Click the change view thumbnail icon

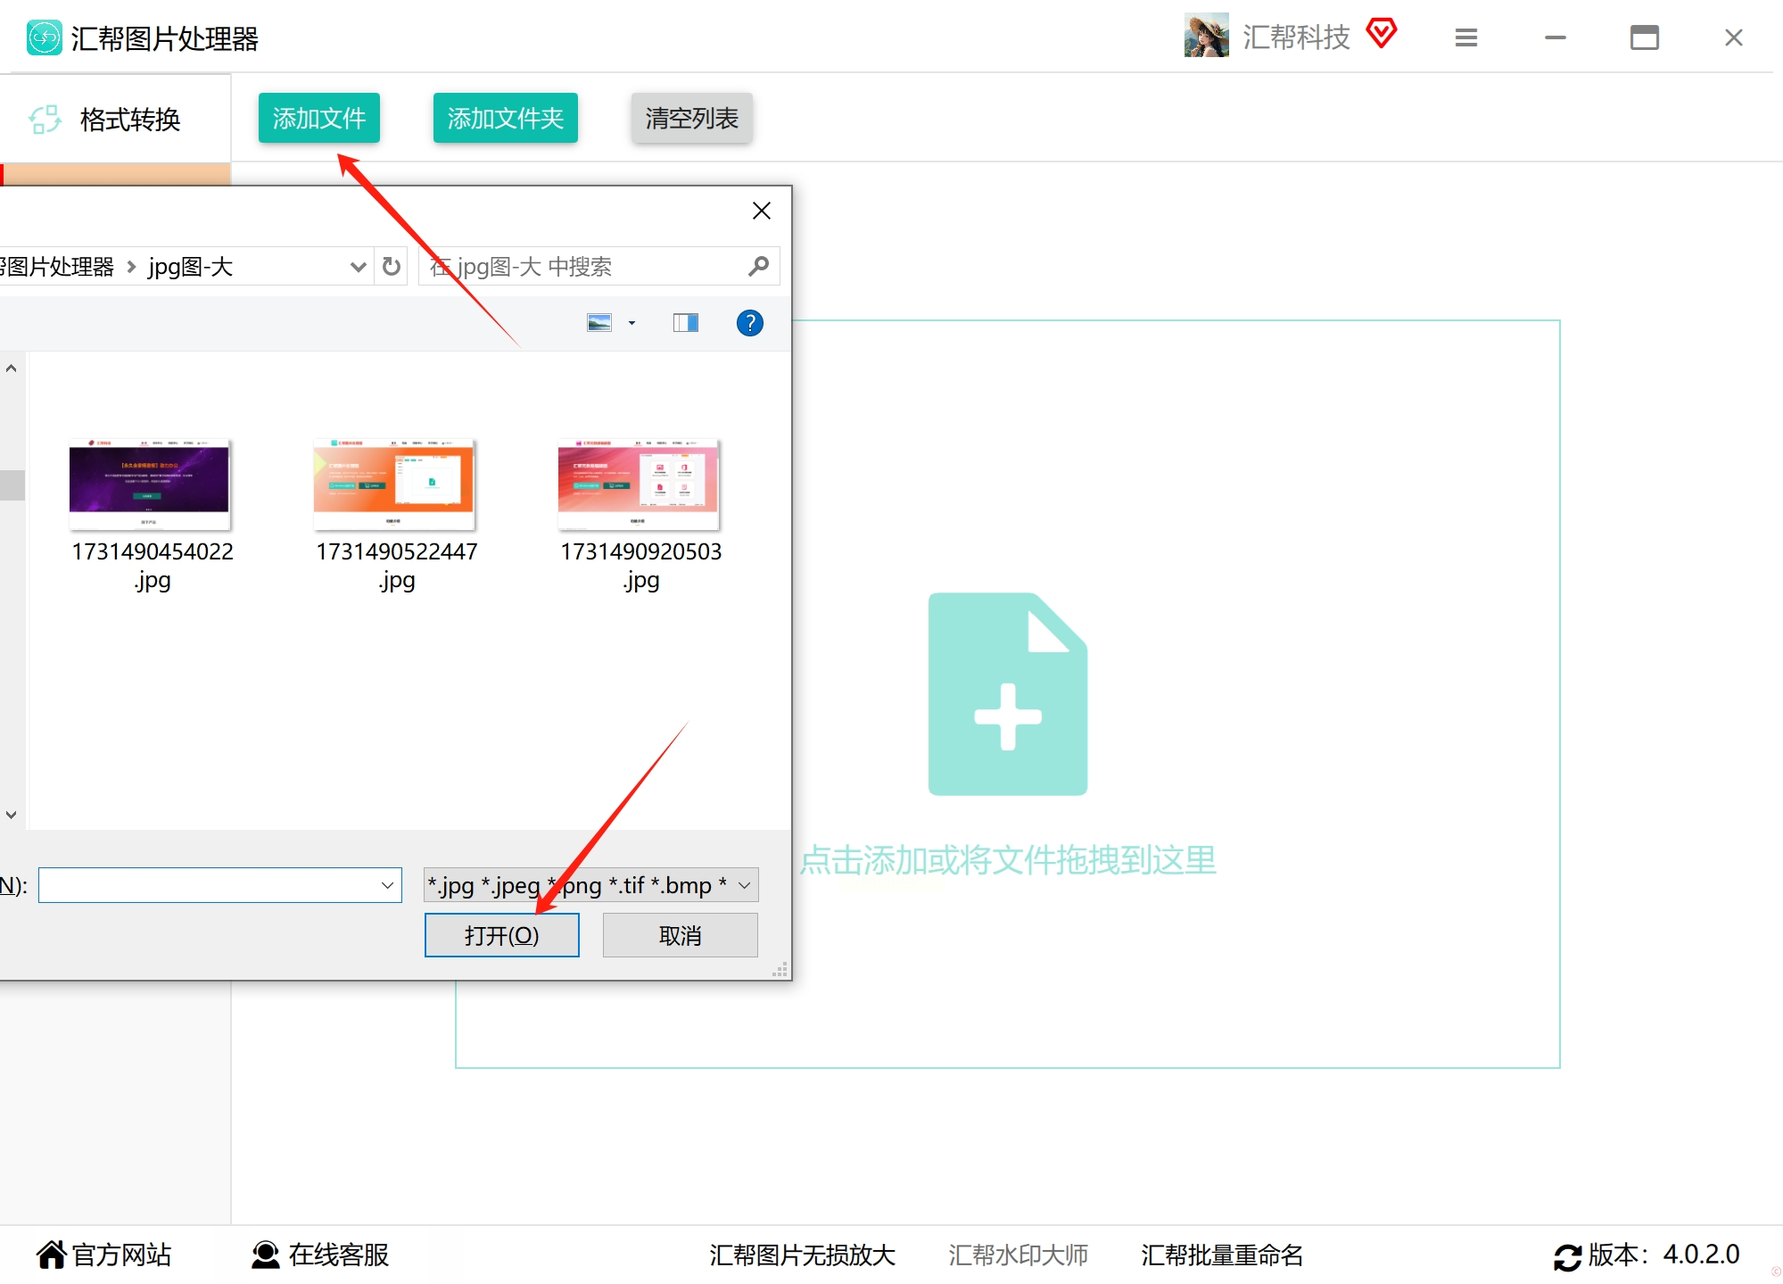pos(599,323)
